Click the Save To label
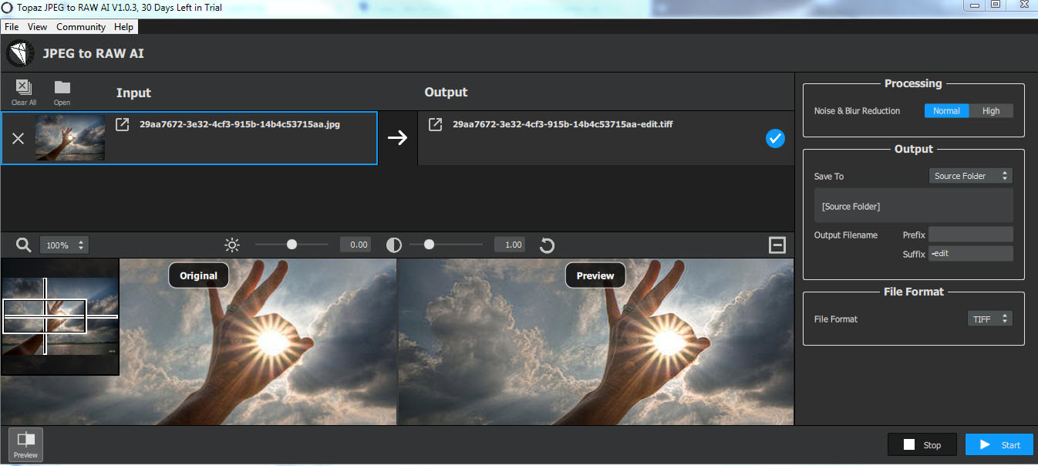Viewport: 1038px width, 466px height. 829,176
